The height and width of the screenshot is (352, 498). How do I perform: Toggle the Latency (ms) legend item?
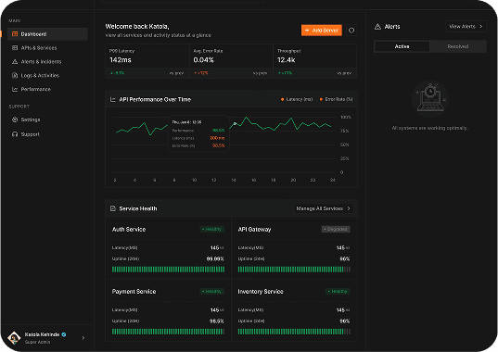click(297, 99)
